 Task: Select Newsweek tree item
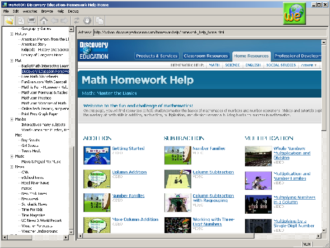(30, 199)
